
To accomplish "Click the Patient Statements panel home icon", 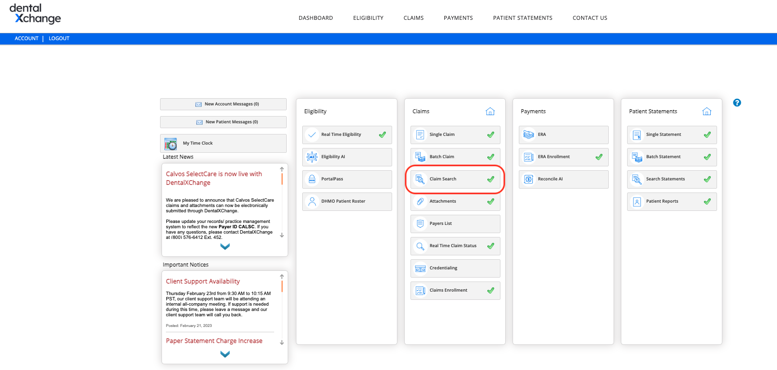I will coord(707,111).
